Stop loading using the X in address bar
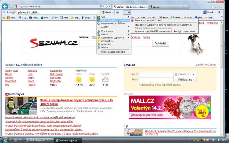The height and width of the screenshot is (143, 229). click(110, 7)
